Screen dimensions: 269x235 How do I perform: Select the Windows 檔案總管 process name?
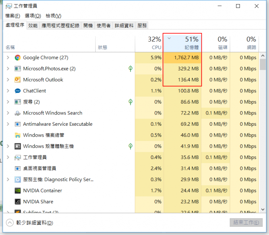[x=44, y=135]
